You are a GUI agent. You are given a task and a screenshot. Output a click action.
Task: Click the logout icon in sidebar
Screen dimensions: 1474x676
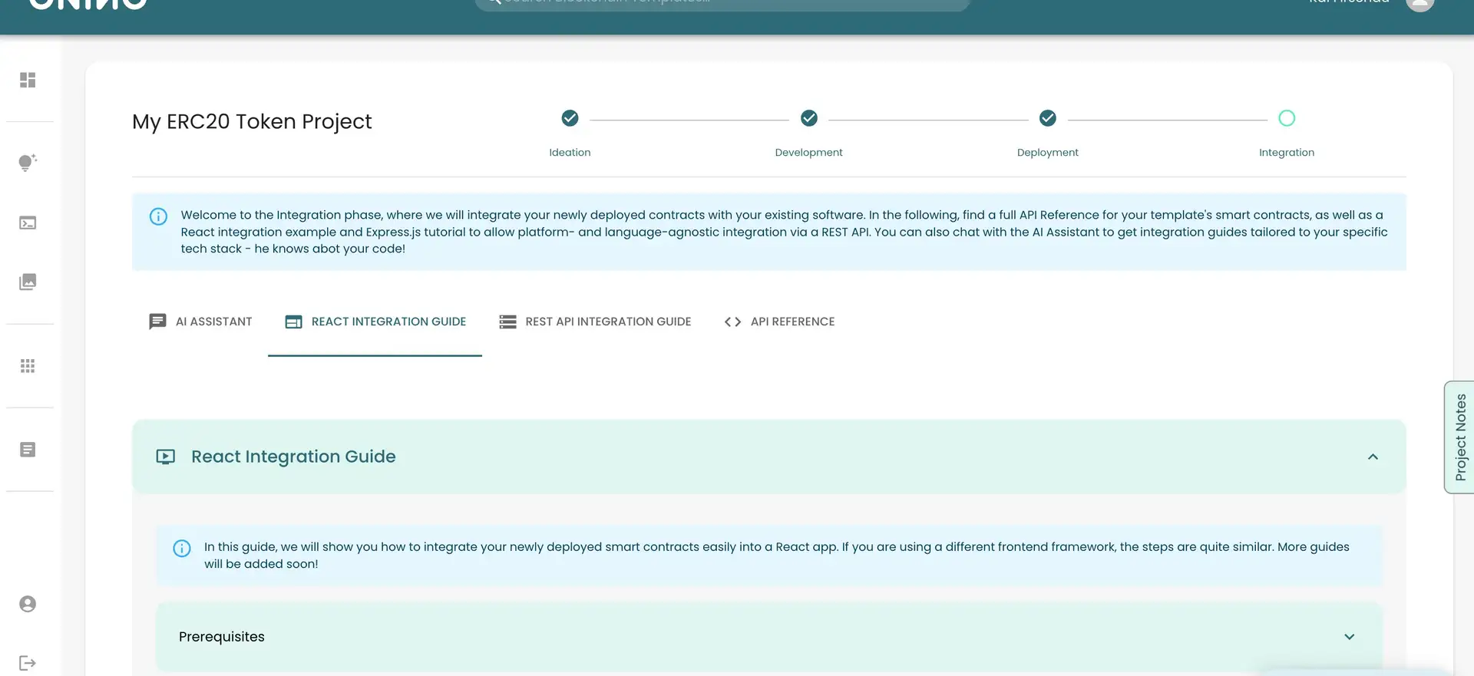pos(28,663)
